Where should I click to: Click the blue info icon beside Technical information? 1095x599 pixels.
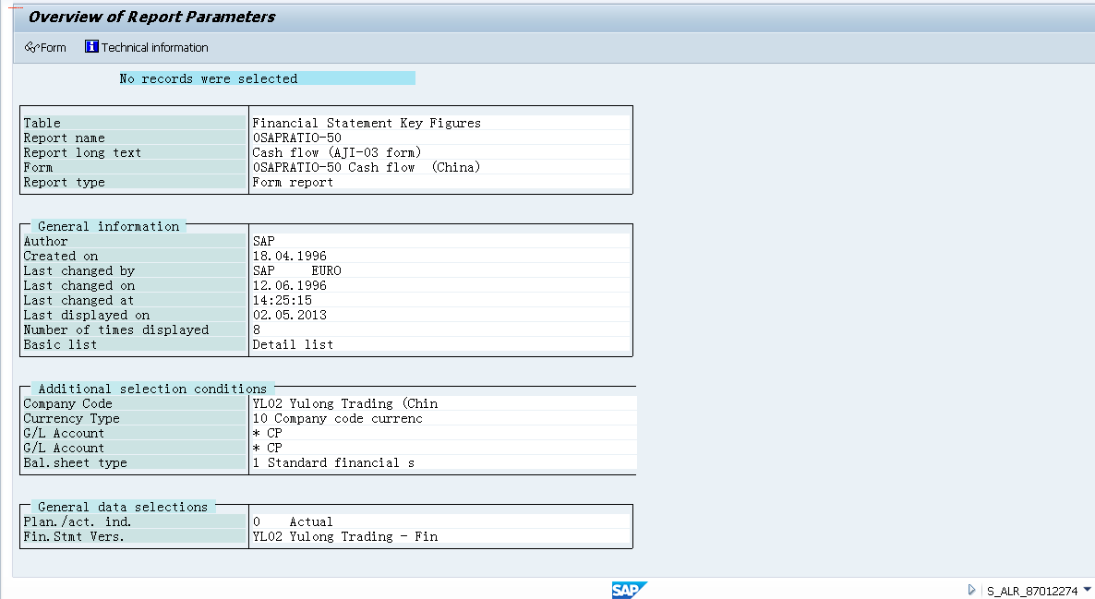point(91,47)
